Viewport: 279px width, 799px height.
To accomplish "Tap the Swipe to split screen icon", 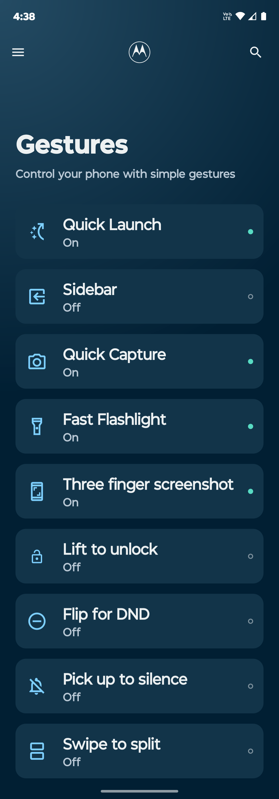I will (x=37, y=751).
